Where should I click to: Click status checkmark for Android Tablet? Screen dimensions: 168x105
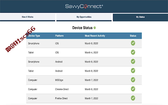(133, 71)
